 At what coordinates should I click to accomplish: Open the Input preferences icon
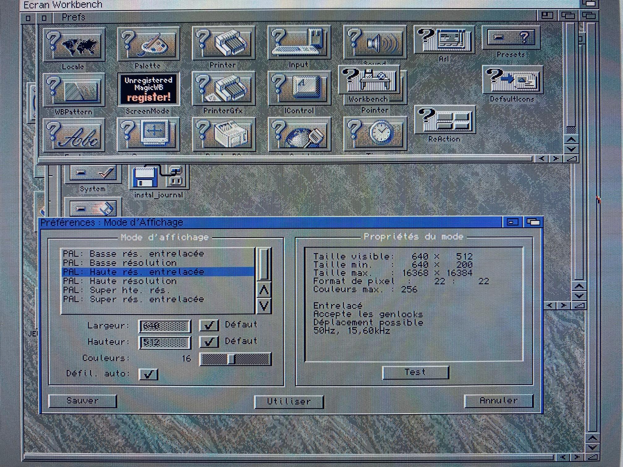click(x=299, y=43)
